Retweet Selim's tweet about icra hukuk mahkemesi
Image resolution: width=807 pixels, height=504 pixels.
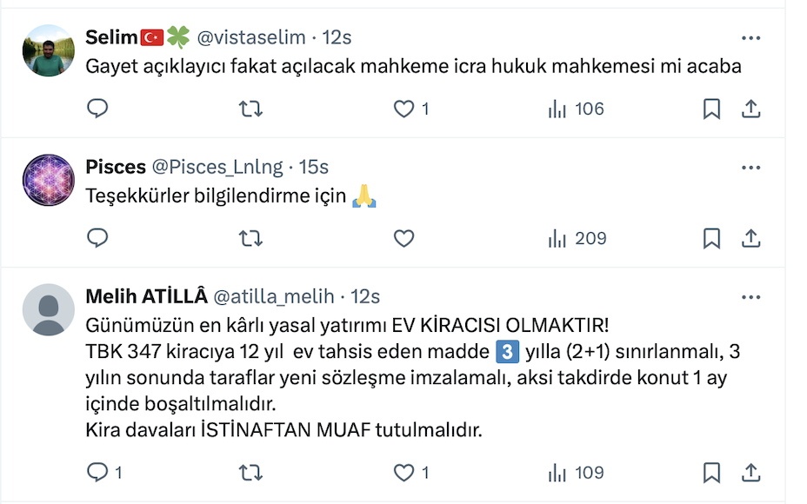point(250,109)
